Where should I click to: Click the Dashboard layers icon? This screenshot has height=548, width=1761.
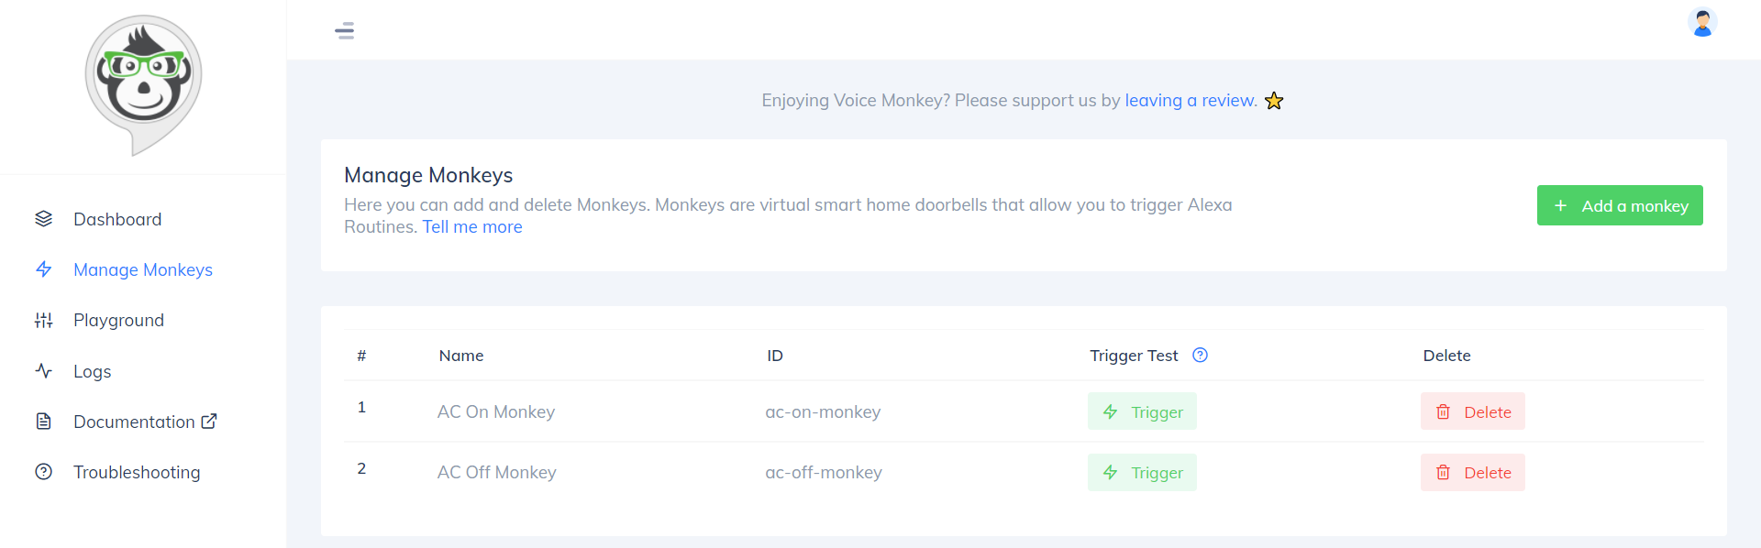pyautogui.click(x=44, y=219)
